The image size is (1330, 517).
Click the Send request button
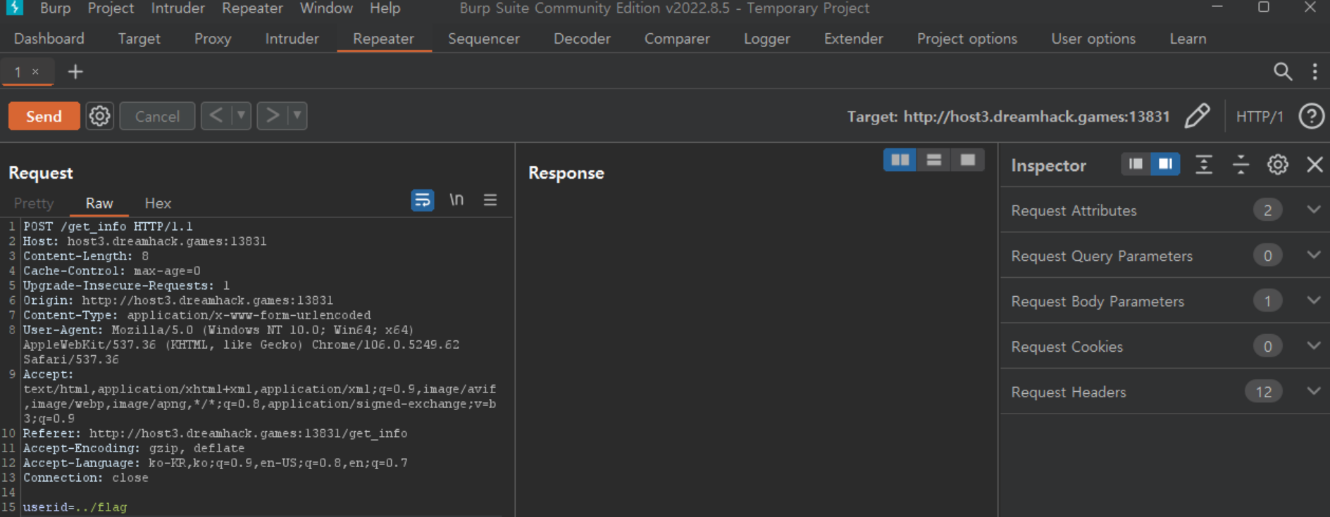click(44, 116)
